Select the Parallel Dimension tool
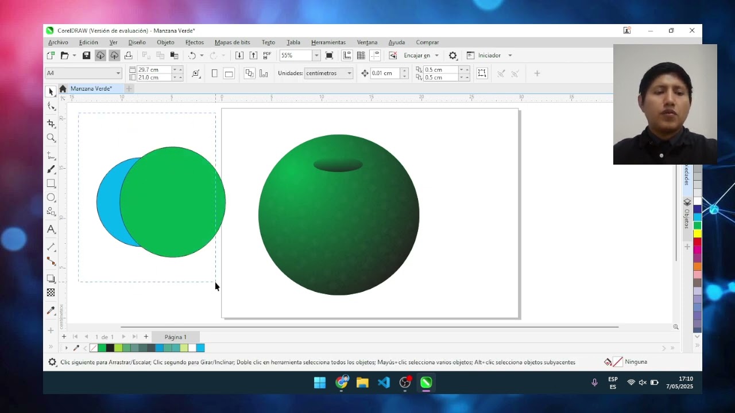 click(51, 247)
